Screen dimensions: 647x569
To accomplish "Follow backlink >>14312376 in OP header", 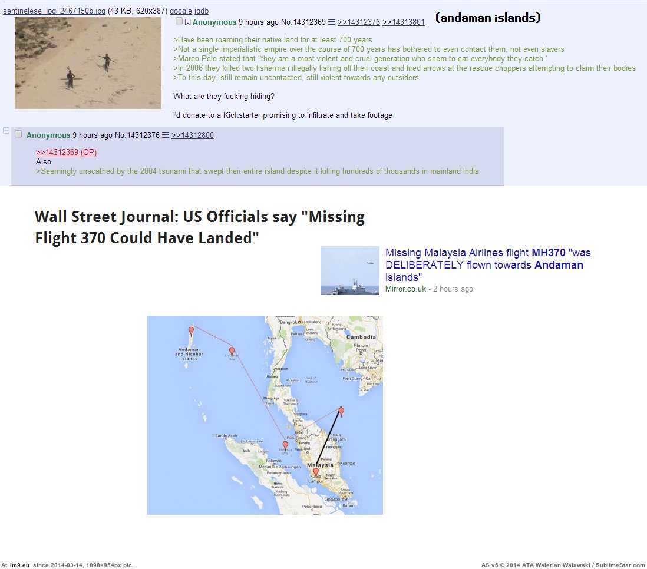I will pyautogui.click(x=359, y=22).
